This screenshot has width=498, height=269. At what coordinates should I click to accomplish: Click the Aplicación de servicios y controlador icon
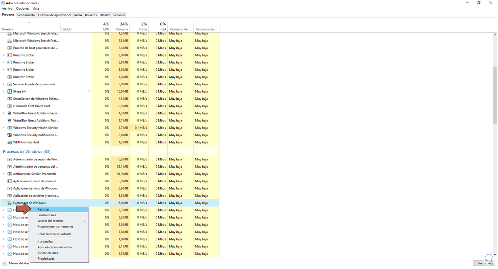pyautogui.click(x=9, y=196)
